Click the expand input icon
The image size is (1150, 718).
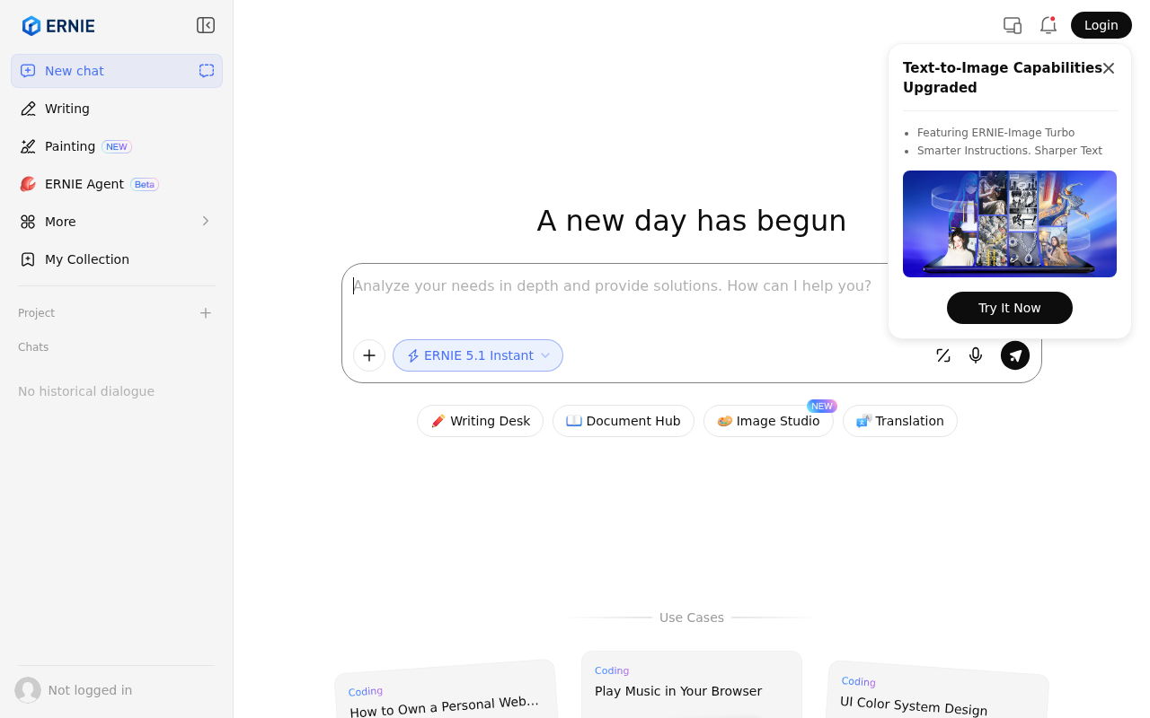pyautogui.click(x=943, y=355)
